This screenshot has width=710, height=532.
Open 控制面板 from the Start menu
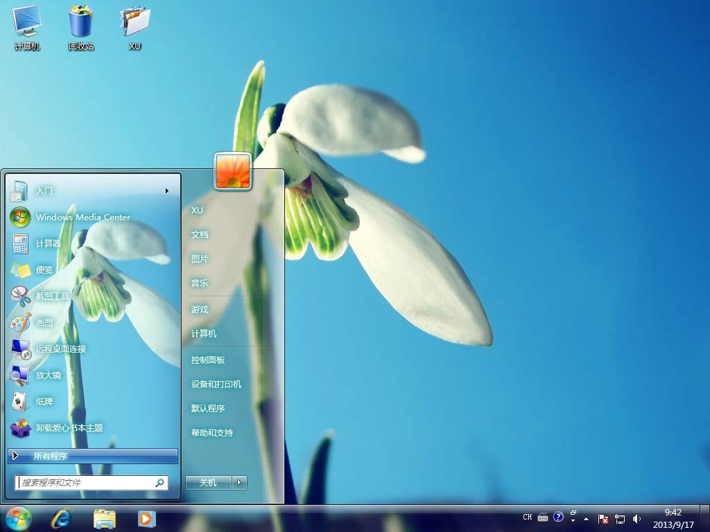[x=208, y=360]
